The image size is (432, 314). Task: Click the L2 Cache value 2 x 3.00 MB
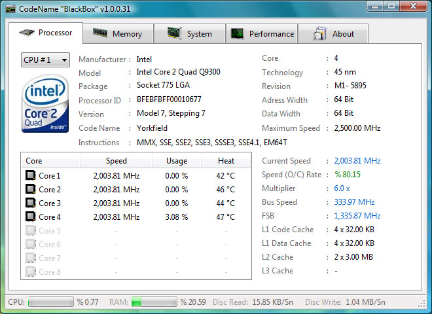(x=353, y=257)
